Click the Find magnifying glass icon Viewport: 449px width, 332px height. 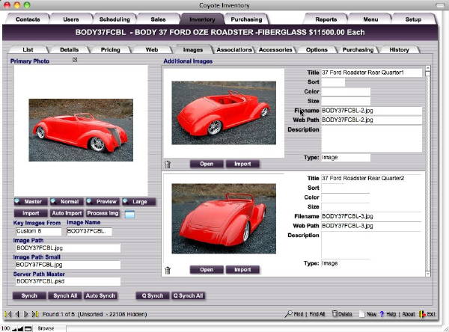coord(288,314)
